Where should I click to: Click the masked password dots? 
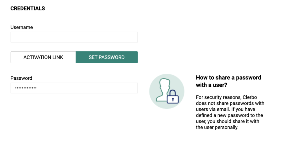pyautogui.click(x=26, y=88)
